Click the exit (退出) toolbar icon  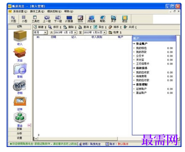pos(125,19)
